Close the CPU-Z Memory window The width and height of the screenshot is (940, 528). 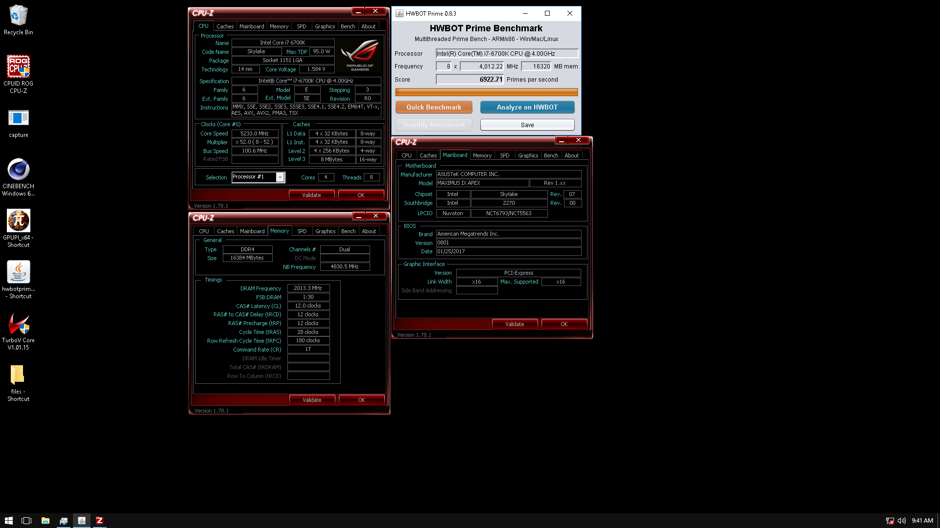tap(376, 216)
